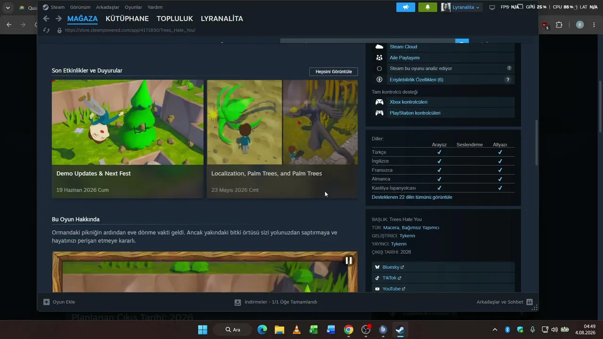The height and width of the screenshot is (339, 603).
Task: Open Chrome profile B avatar
Action: coord(580,25)
